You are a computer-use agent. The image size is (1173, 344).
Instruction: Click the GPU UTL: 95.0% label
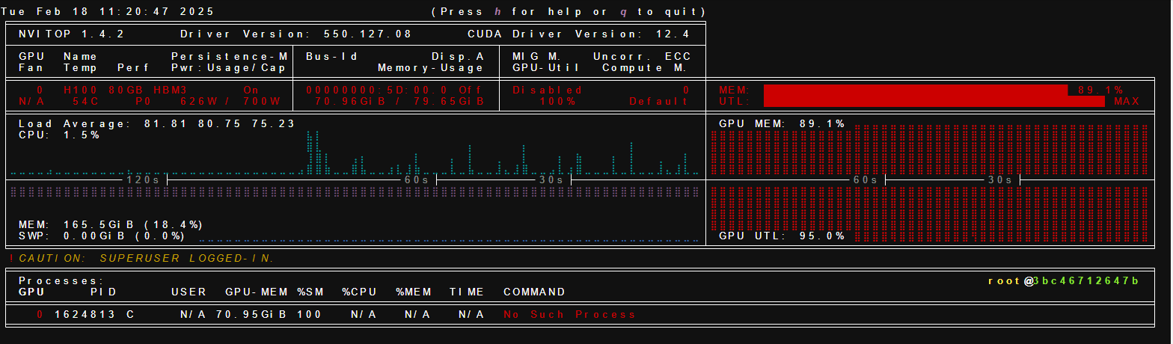click(x=782, y=236)
